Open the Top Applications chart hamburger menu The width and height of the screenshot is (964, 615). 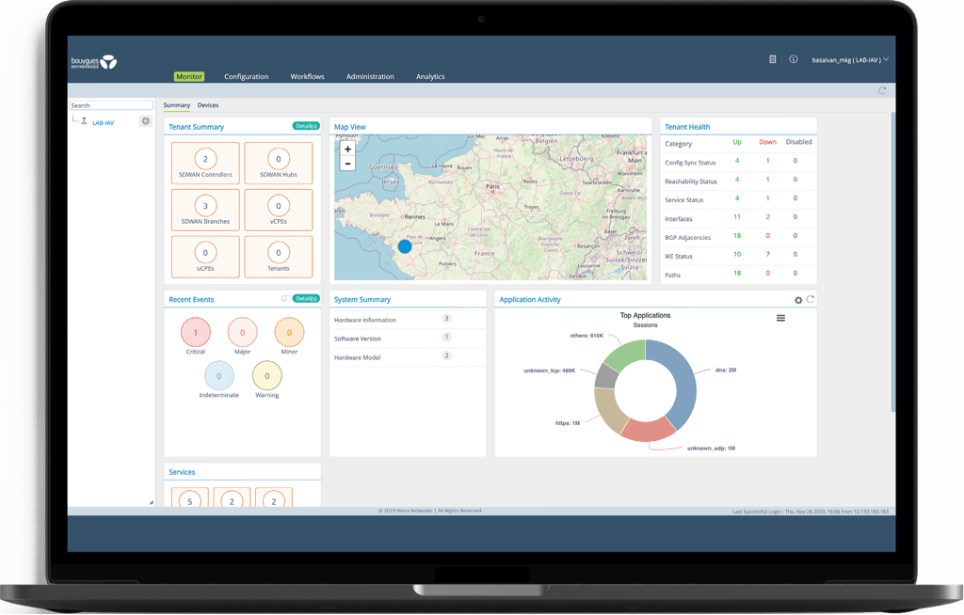tap(780, 318)
